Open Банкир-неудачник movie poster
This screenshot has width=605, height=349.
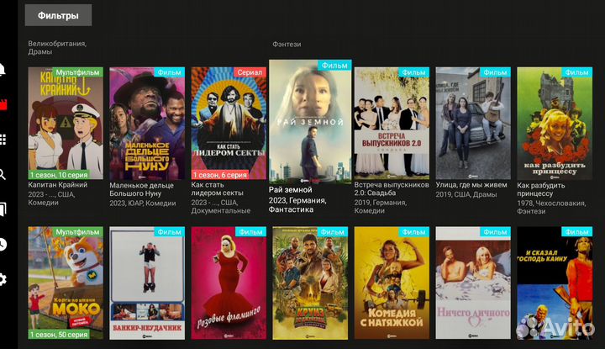(x=147, y=283)
